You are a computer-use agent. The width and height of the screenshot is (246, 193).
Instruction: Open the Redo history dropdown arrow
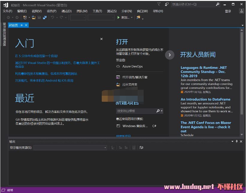66,17
